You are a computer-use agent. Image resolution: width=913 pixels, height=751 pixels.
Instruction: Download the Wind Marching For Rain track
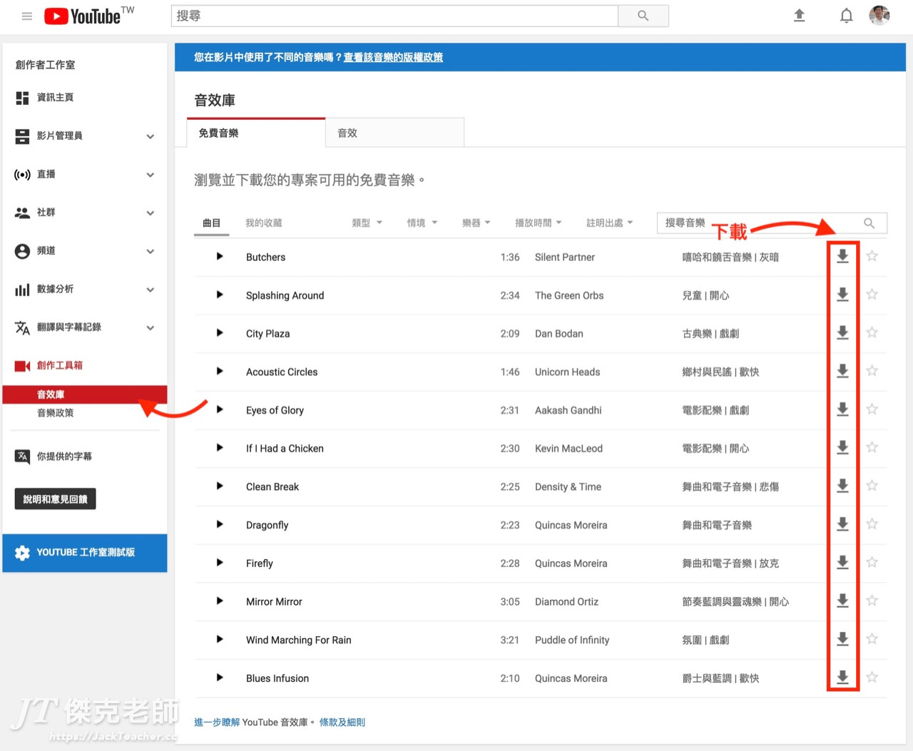click(x=842, y=639)
